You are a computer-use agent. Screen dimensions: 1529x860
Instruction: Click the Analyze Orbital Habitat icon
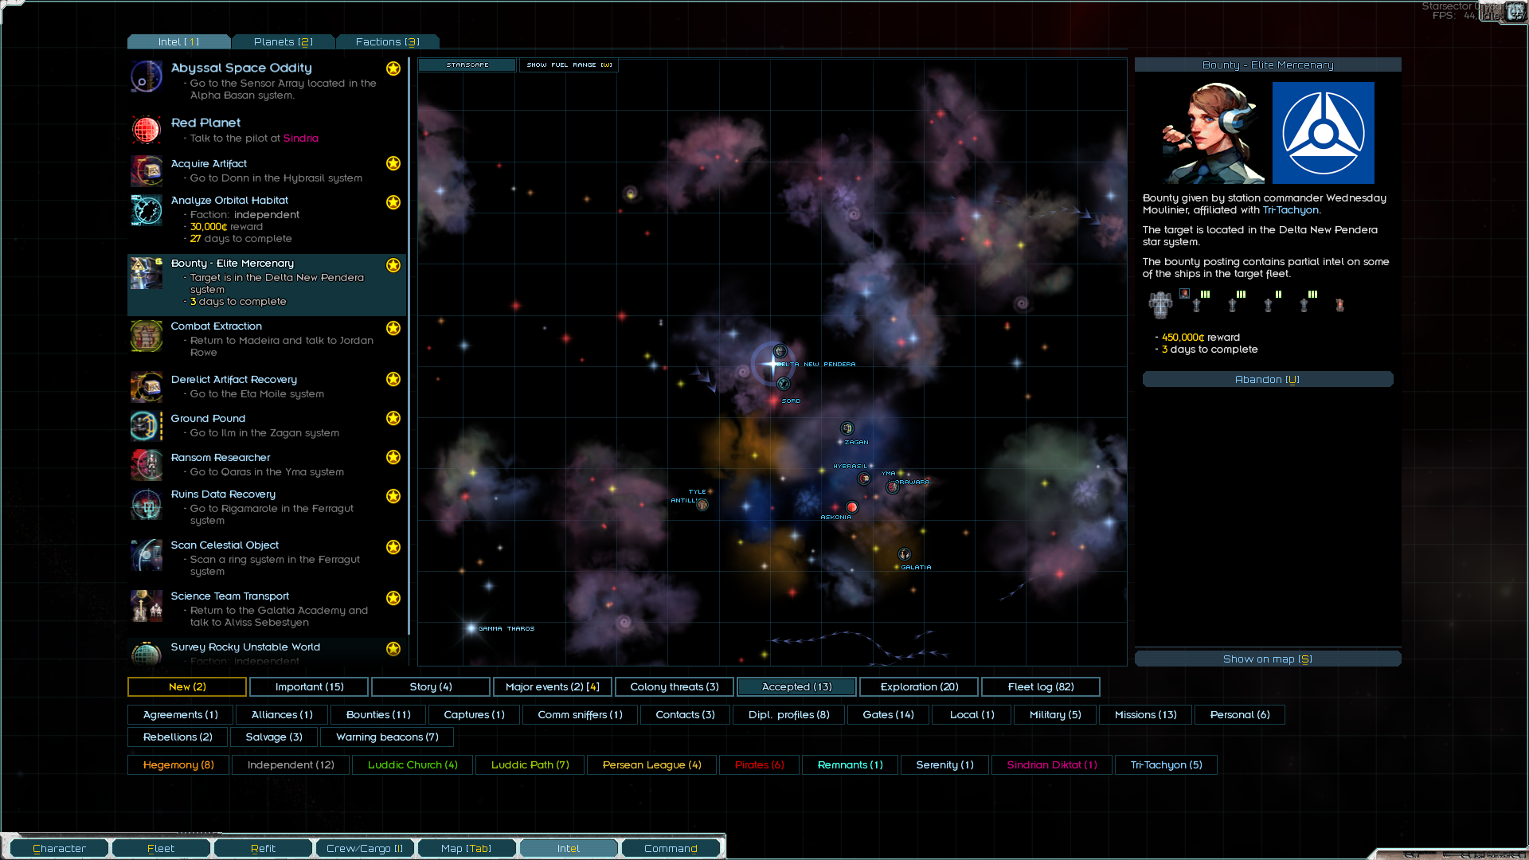147,211
